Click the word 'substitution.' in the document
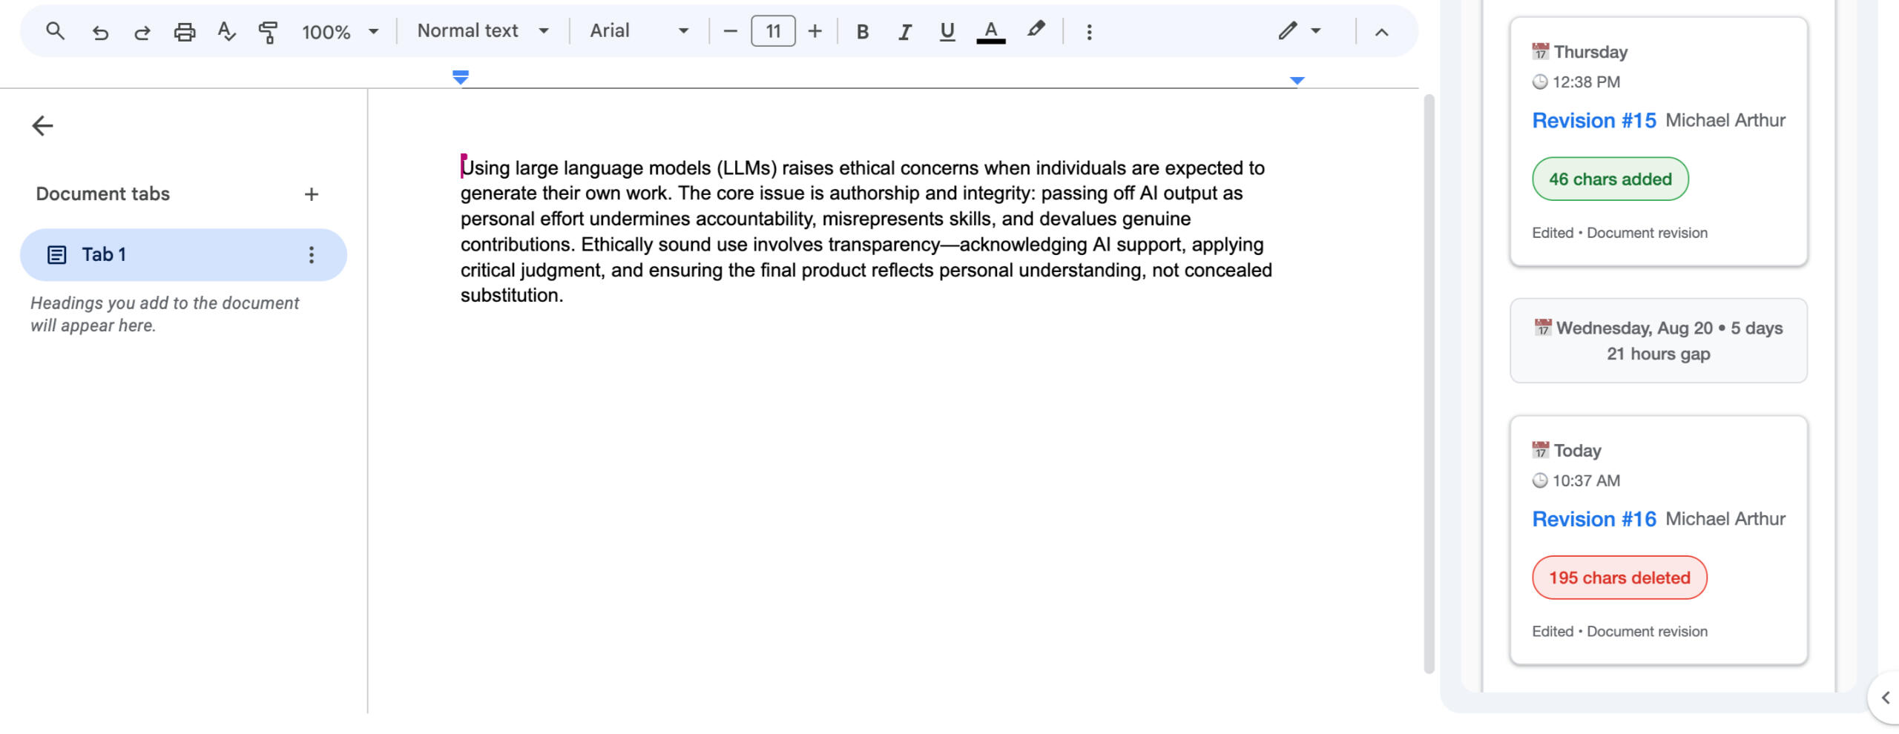Image resolution: width=1899 pixels, height=734 pixels. pos(512,295)
